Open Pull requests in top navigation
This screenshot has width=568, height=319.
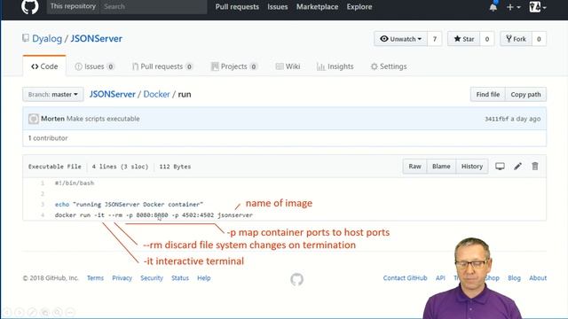coord(237,7)
